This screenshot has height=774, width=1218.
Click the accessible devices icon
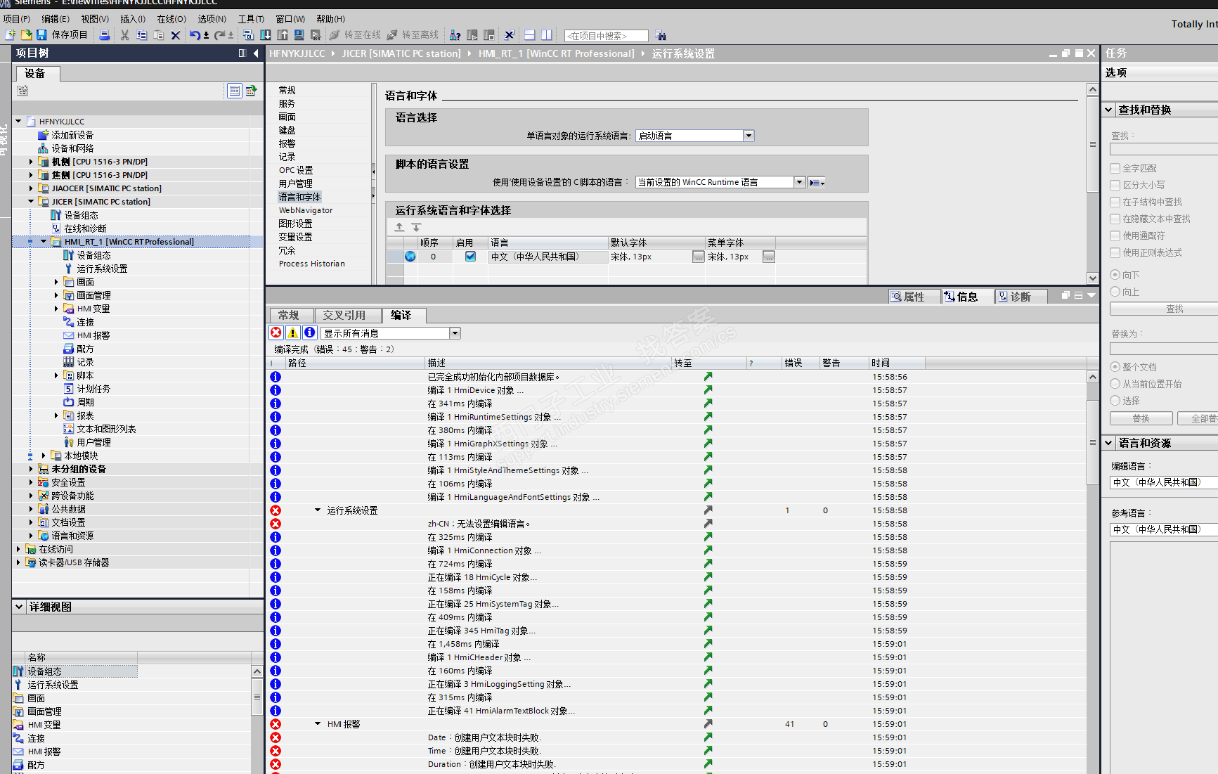tap(455, 35)
